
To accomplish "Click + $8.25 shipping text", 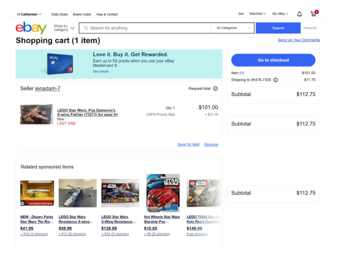I will [157, 234].
